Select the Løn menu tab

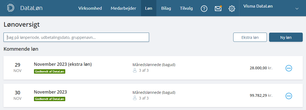pos(149,8)
